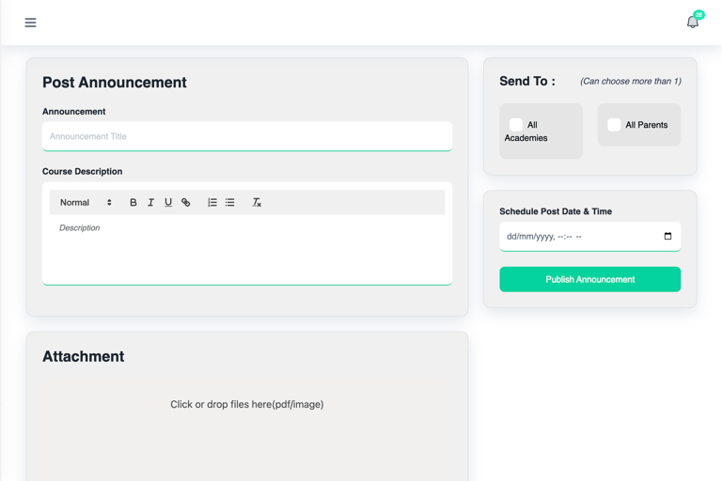Start a numbered list

[x=212, y=203]
